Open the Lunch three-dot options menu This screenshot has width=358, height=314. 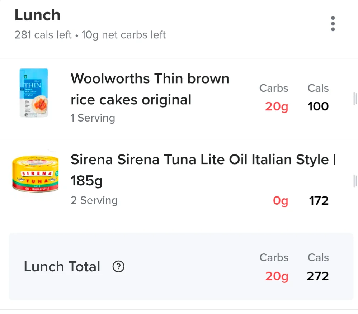tap(333, 24)
